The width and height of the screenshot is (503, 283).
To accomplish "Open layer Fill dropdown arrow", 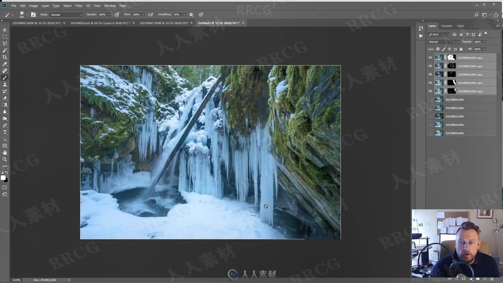I will (485, 49).
